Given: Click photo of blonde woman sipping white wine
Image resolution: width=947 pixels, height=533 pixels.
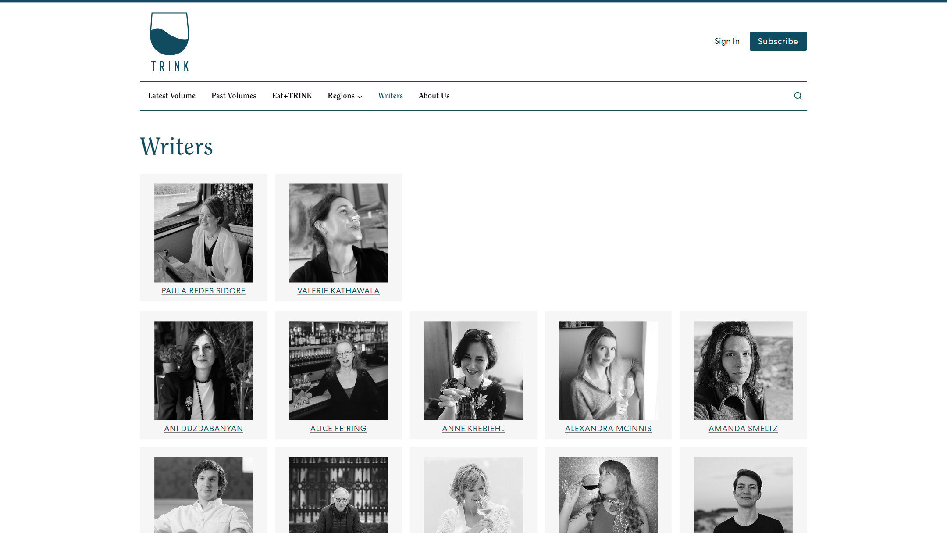Looking at the screenshot, I should pyautogui.click(x=473, y=495).
